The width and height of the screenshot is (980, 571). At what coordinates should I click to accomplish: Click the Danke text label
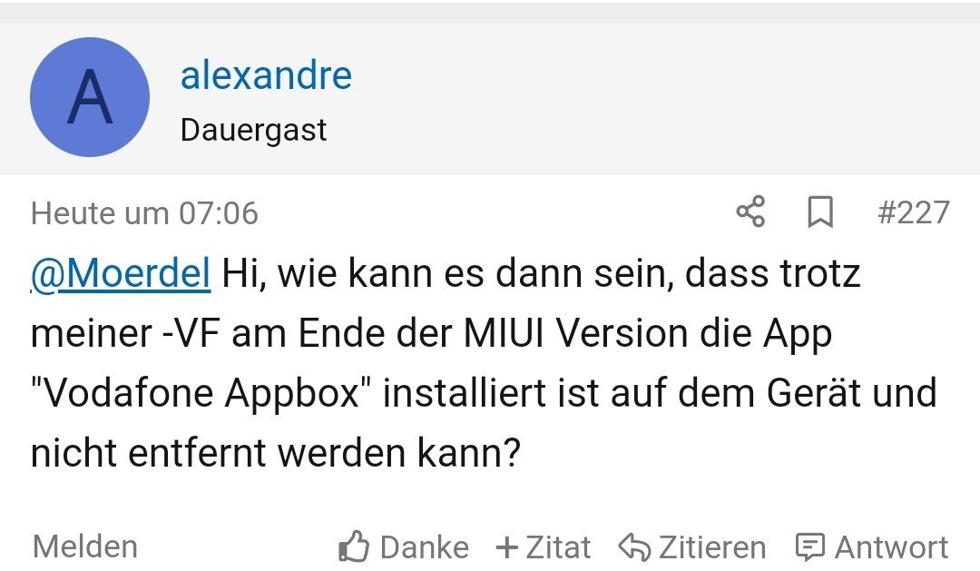click(424, 547)
